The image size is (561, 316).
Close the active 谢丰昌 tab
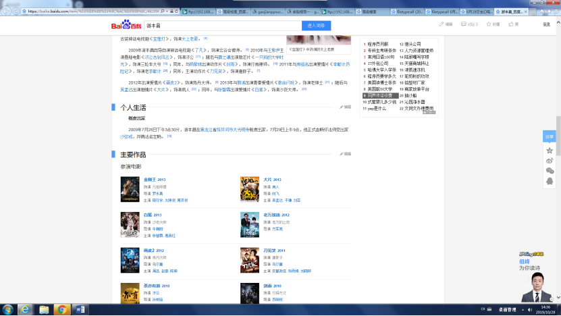[x=526, y=11]
